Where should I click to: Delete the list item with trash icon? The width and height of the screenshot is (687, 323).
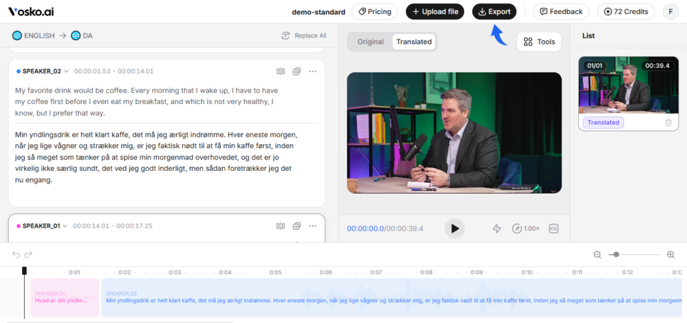point(668,123)
